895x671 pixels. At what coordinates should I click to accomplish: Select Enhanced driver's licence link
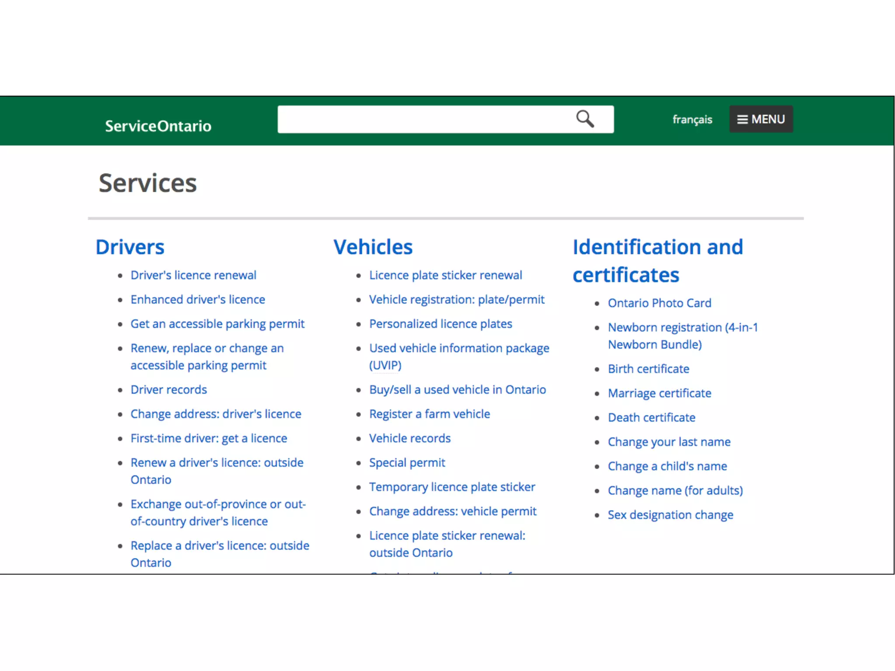pos(198,300)
